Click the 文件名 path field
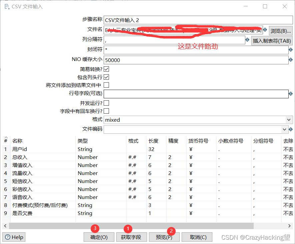 [x=183, y=30]
